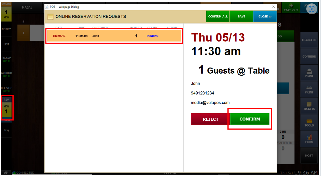Open the RSV new reservations sidebar item
Image resolution: width=321 pixels, height=176 pixels.
coord(6,108)
